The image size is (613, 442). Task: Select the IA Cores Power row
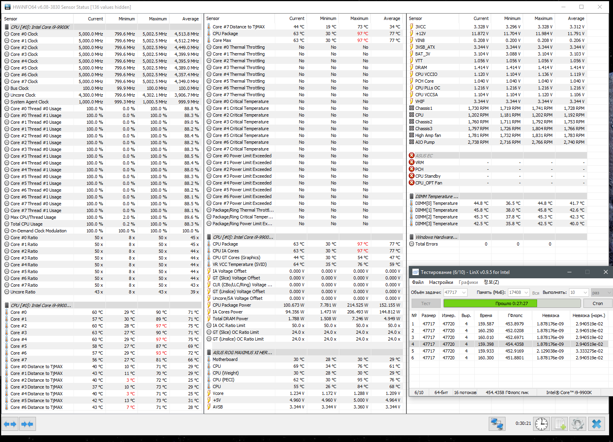[304, 312]
